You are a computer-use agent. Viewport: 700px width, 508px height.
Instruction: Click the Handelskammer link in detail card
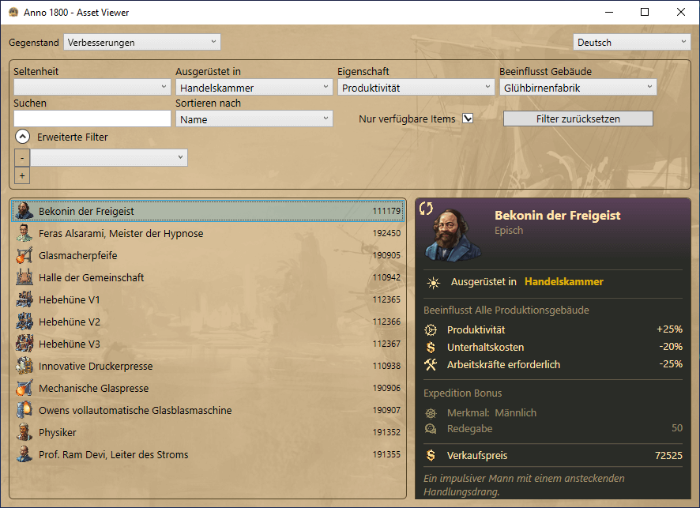[564, 282]
